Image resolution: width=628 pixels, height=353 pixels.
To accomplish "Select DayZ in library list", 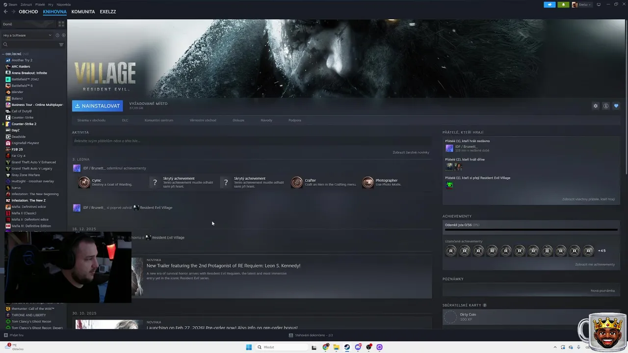I will [15, 130].
